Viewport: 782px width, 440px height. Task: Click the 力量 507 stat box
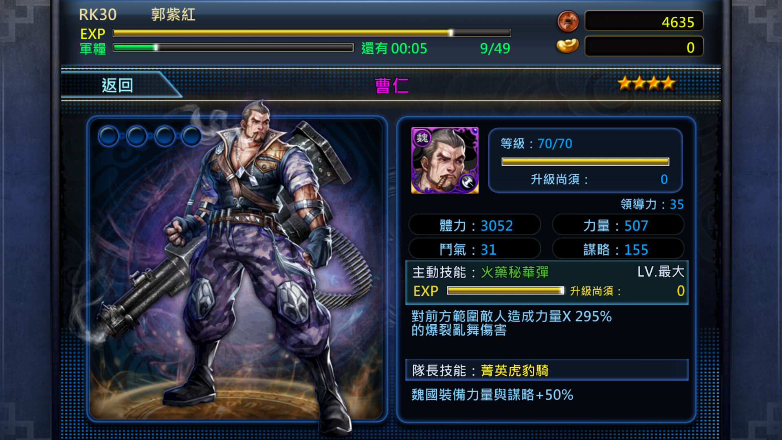[618, 225]
